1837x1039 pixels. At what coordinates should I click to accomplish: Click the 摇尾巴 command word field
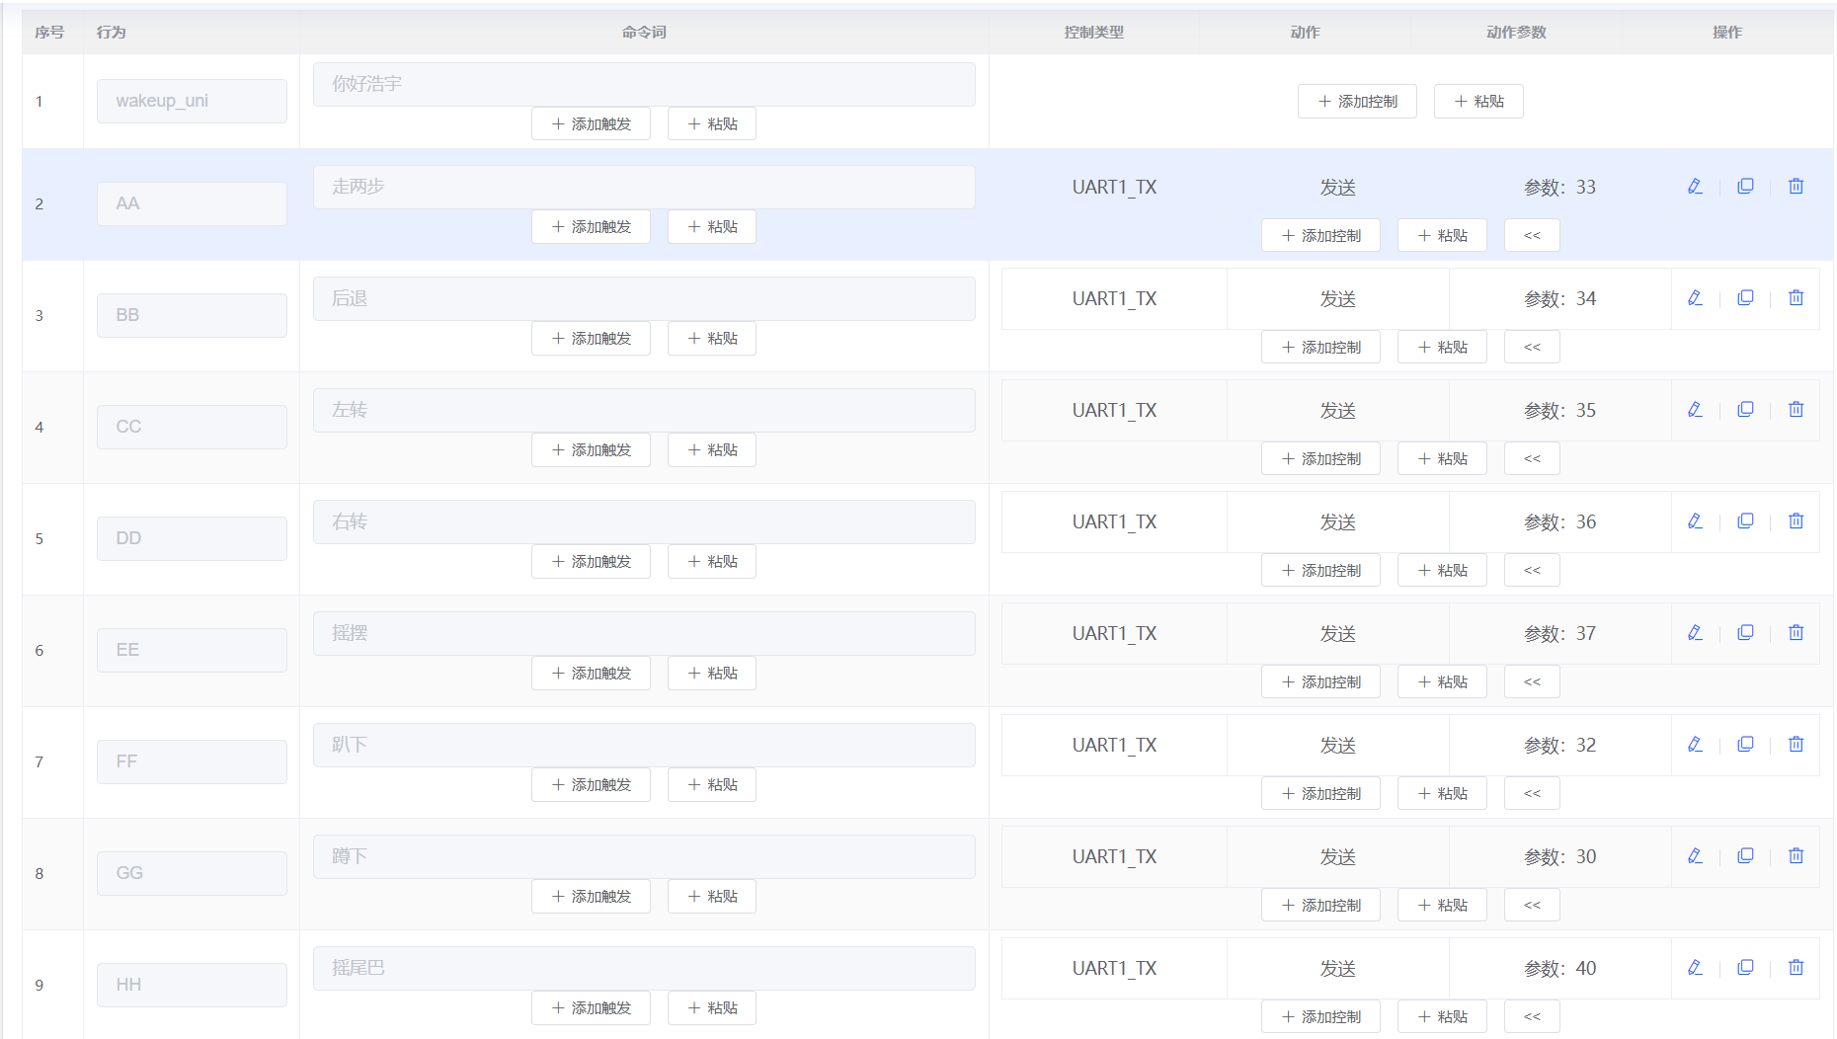[x=644, y=969]
